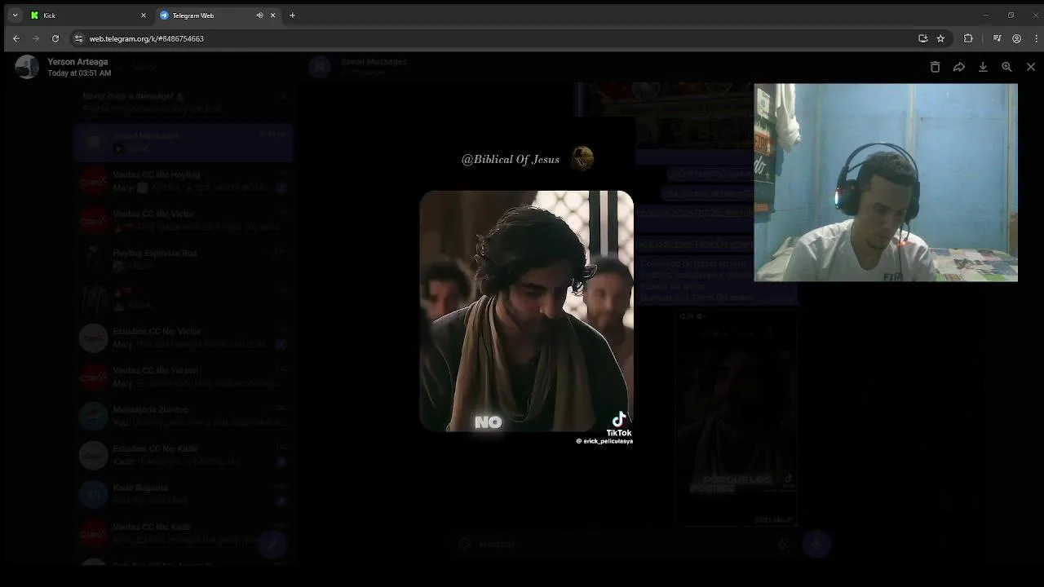
Task: Minimize the browser window
Action: pos(985,15)
